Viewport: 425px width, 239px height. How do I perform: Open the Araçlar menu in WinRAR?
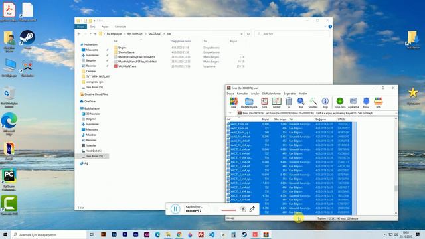coord(255,94)
